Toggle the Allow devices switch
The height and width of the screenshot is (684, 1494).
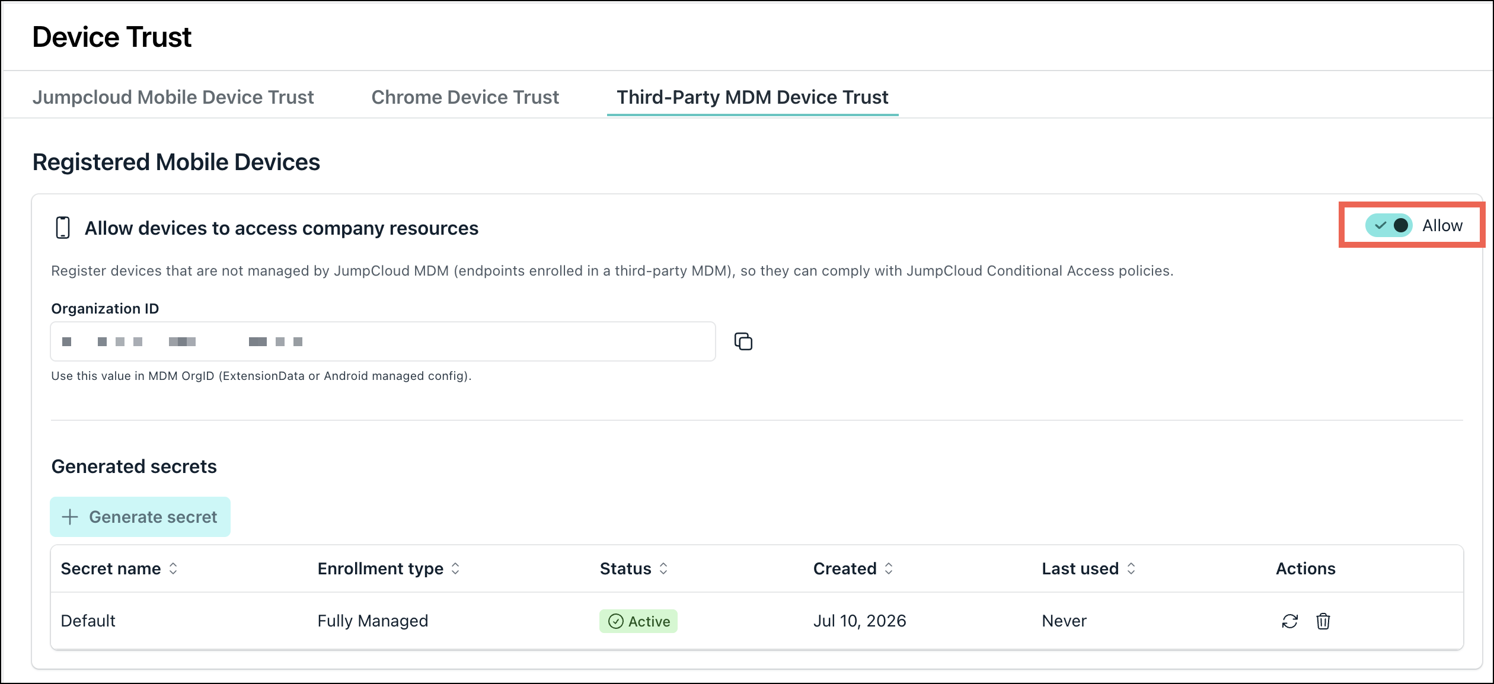click(x=1389, y=225)
